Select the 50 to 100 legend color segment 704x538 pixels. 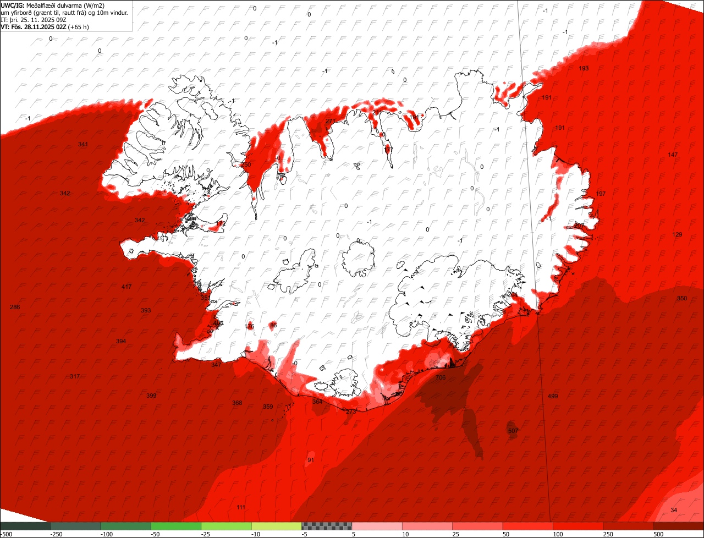tap(528, 526)
